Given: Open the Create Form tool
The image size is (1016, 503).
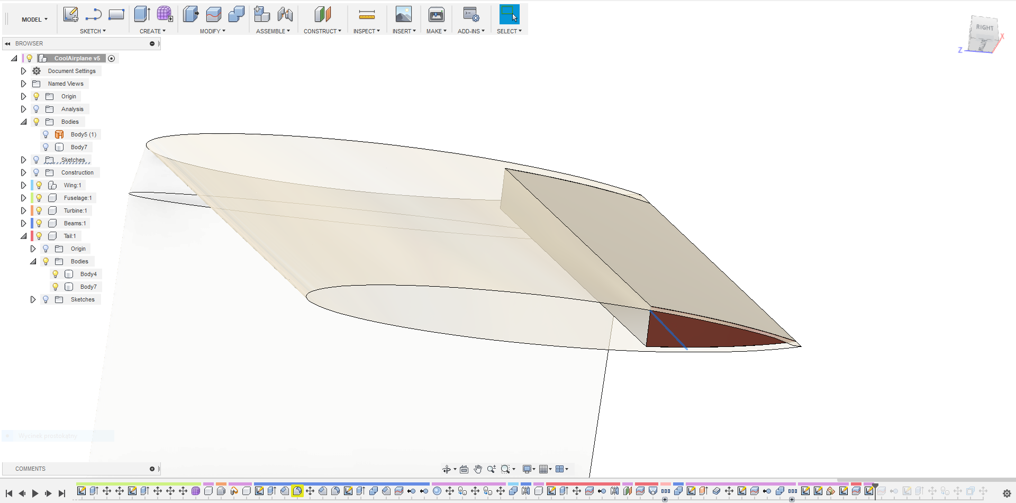Looking at the screenshot, I should tap(165, 14).
